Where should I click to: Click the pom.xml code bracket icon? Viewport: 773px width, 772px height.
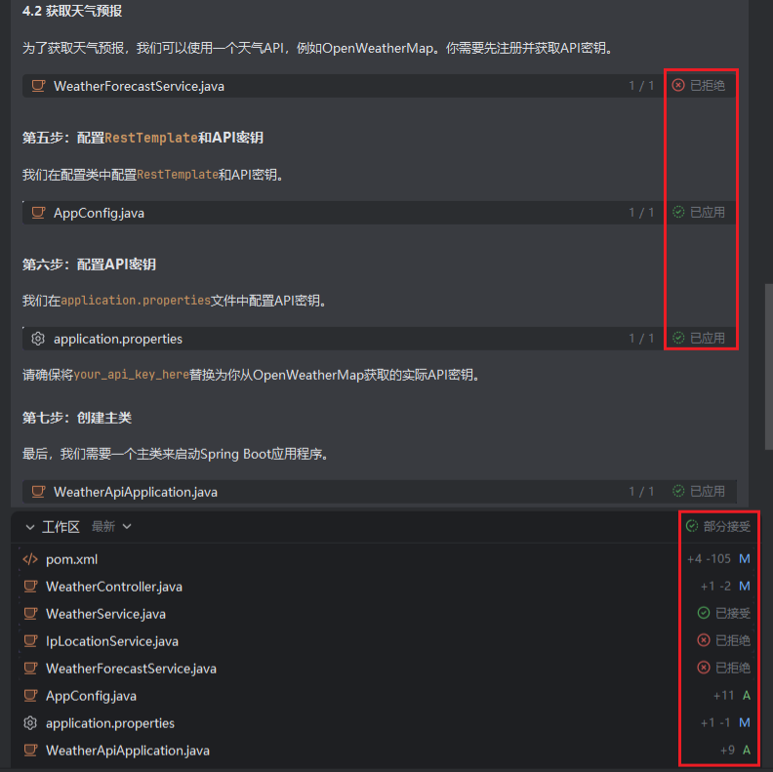(30, 559)
